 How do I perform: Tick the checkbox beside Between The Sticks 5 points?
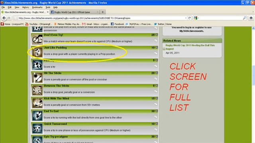[157, 86]
